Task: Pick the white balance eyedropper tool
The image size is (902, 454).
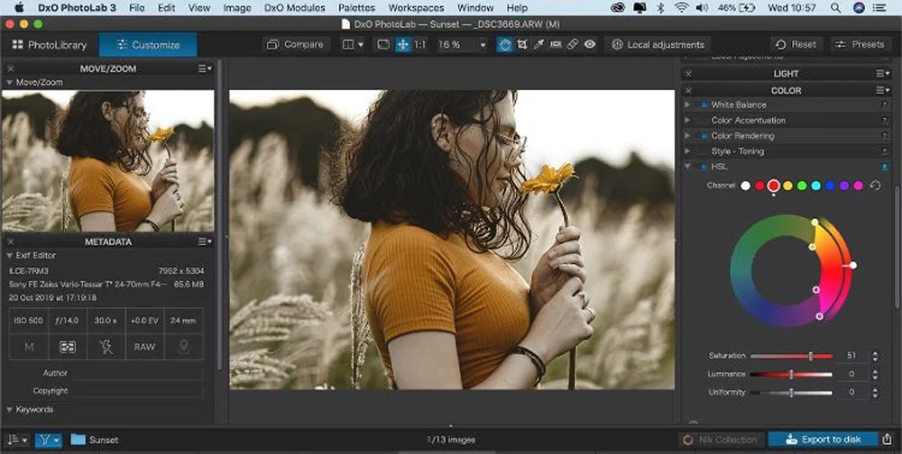Action: pyautogui.click(x=539, y=44)
